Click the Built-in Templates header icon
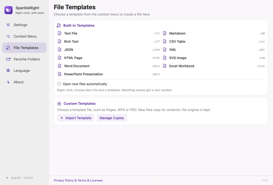 pyautogui.click(x=59, y=26)
